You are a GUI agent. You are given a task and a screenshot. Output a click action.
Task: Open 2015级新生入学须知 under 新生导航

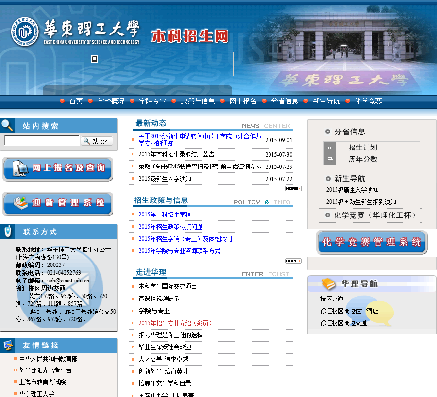pos(353,190)
